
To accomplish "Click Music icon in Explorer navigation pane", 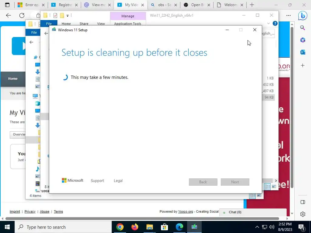I will 37,169.
